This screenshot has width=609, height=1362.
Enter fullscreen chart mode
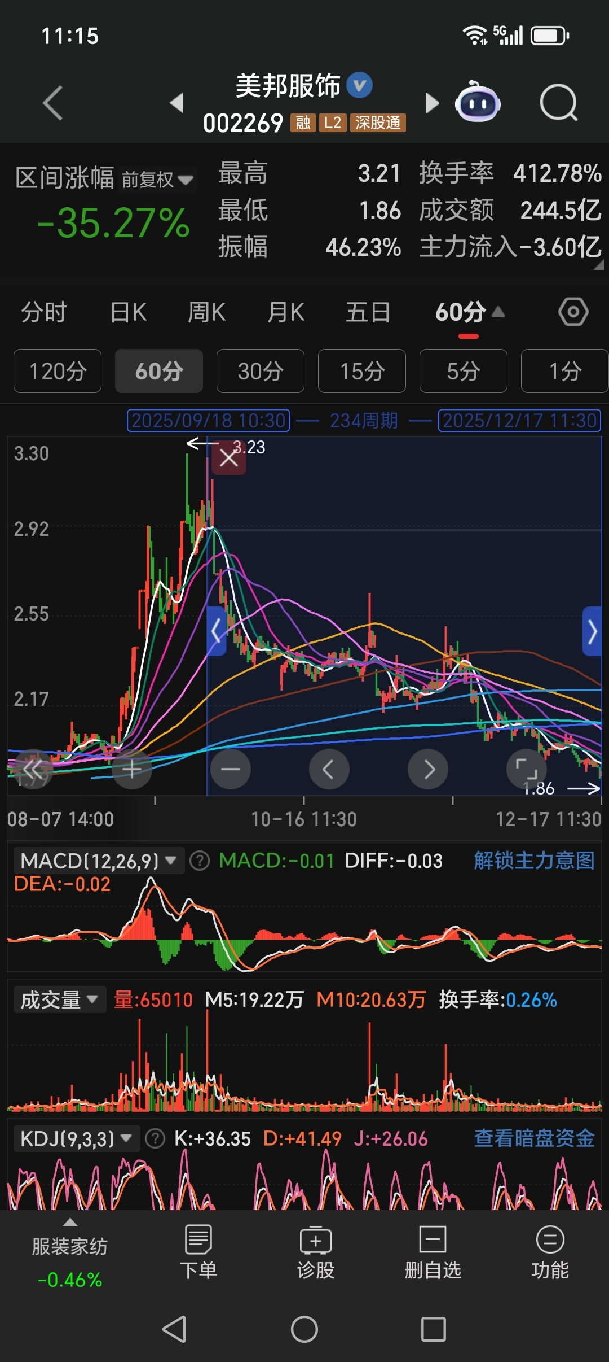(526, 769)
